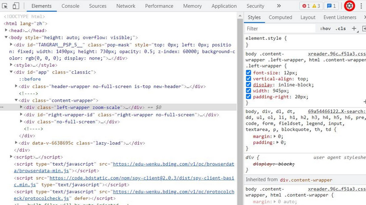Screen dimensions: 366x205
Task: Switch to the Console tab
Action: click(70, 6)
